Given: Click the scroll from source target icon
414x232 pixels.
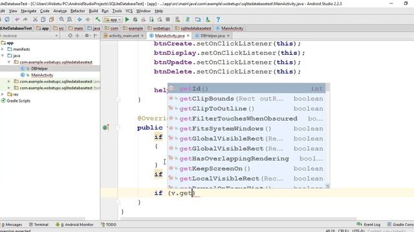Looking at the screenshot, I should click(x=70, y=35).
